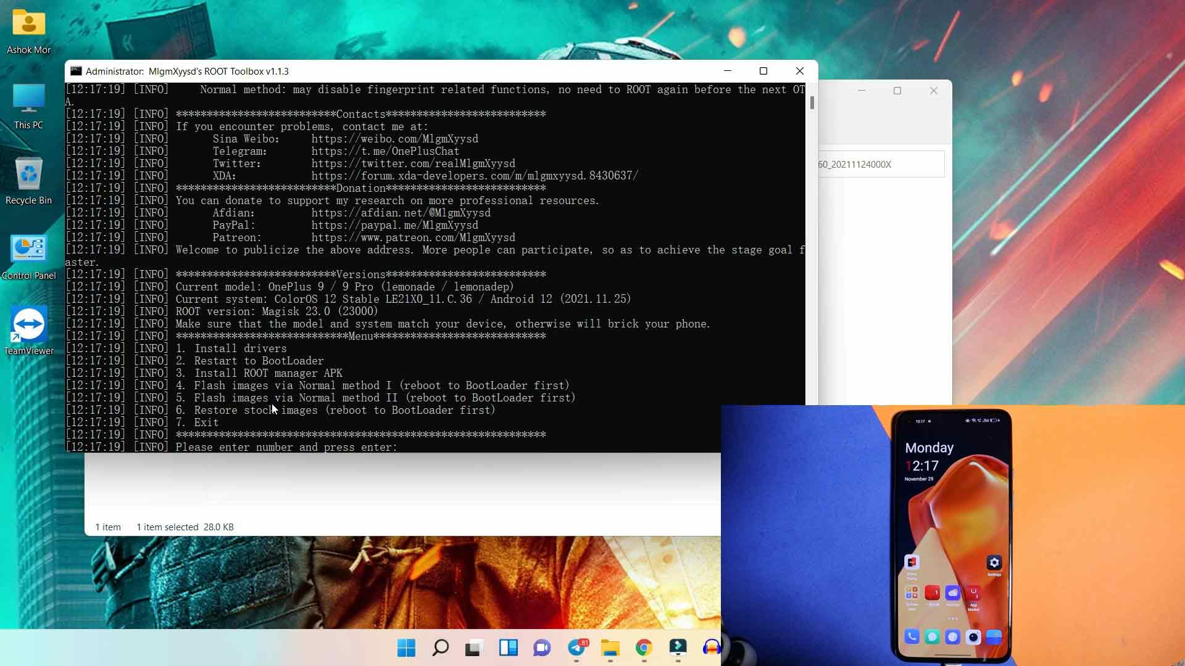Click menu line '5. Flash images via Normal method II'
This screenshot has width=1185, height=666.
[x=376, y=398]
